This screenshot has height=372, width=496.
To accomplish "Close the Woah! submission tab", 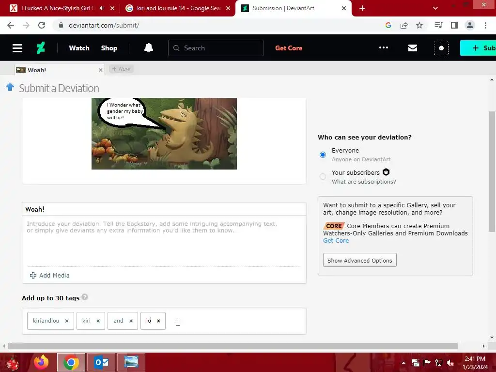I will point(101,70).
